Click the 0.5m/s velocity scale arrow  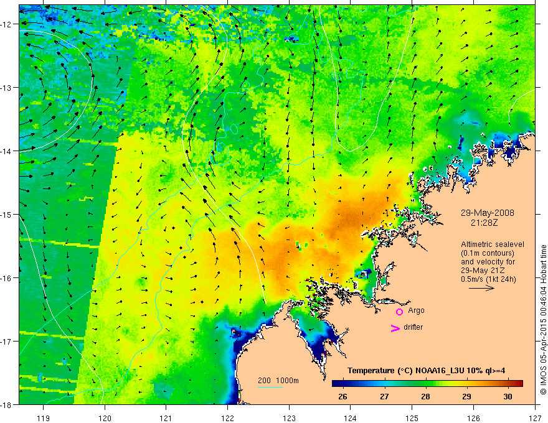[481, 288]
